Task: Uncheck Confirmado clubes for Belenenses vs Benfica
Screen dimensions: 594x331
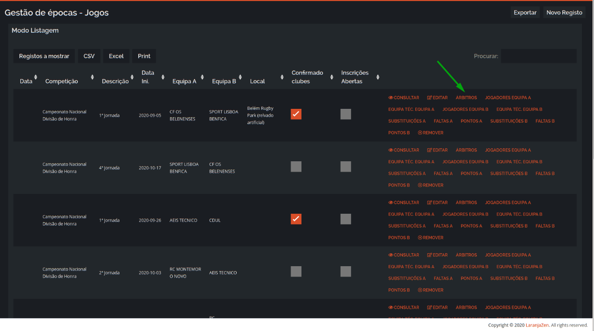Action: (296, 114)
